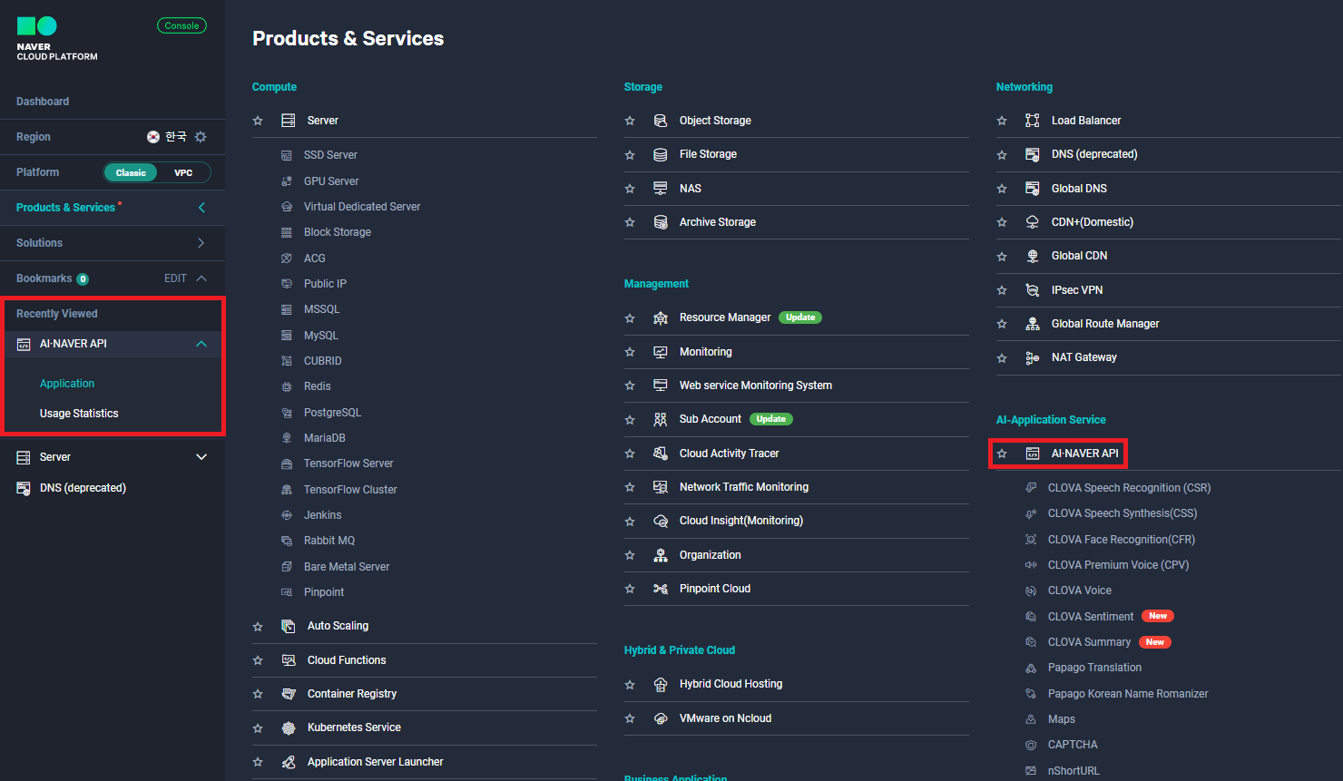Click the Container Registry icon
This screenshot has width=1343, height=781.
click(289, 694)
